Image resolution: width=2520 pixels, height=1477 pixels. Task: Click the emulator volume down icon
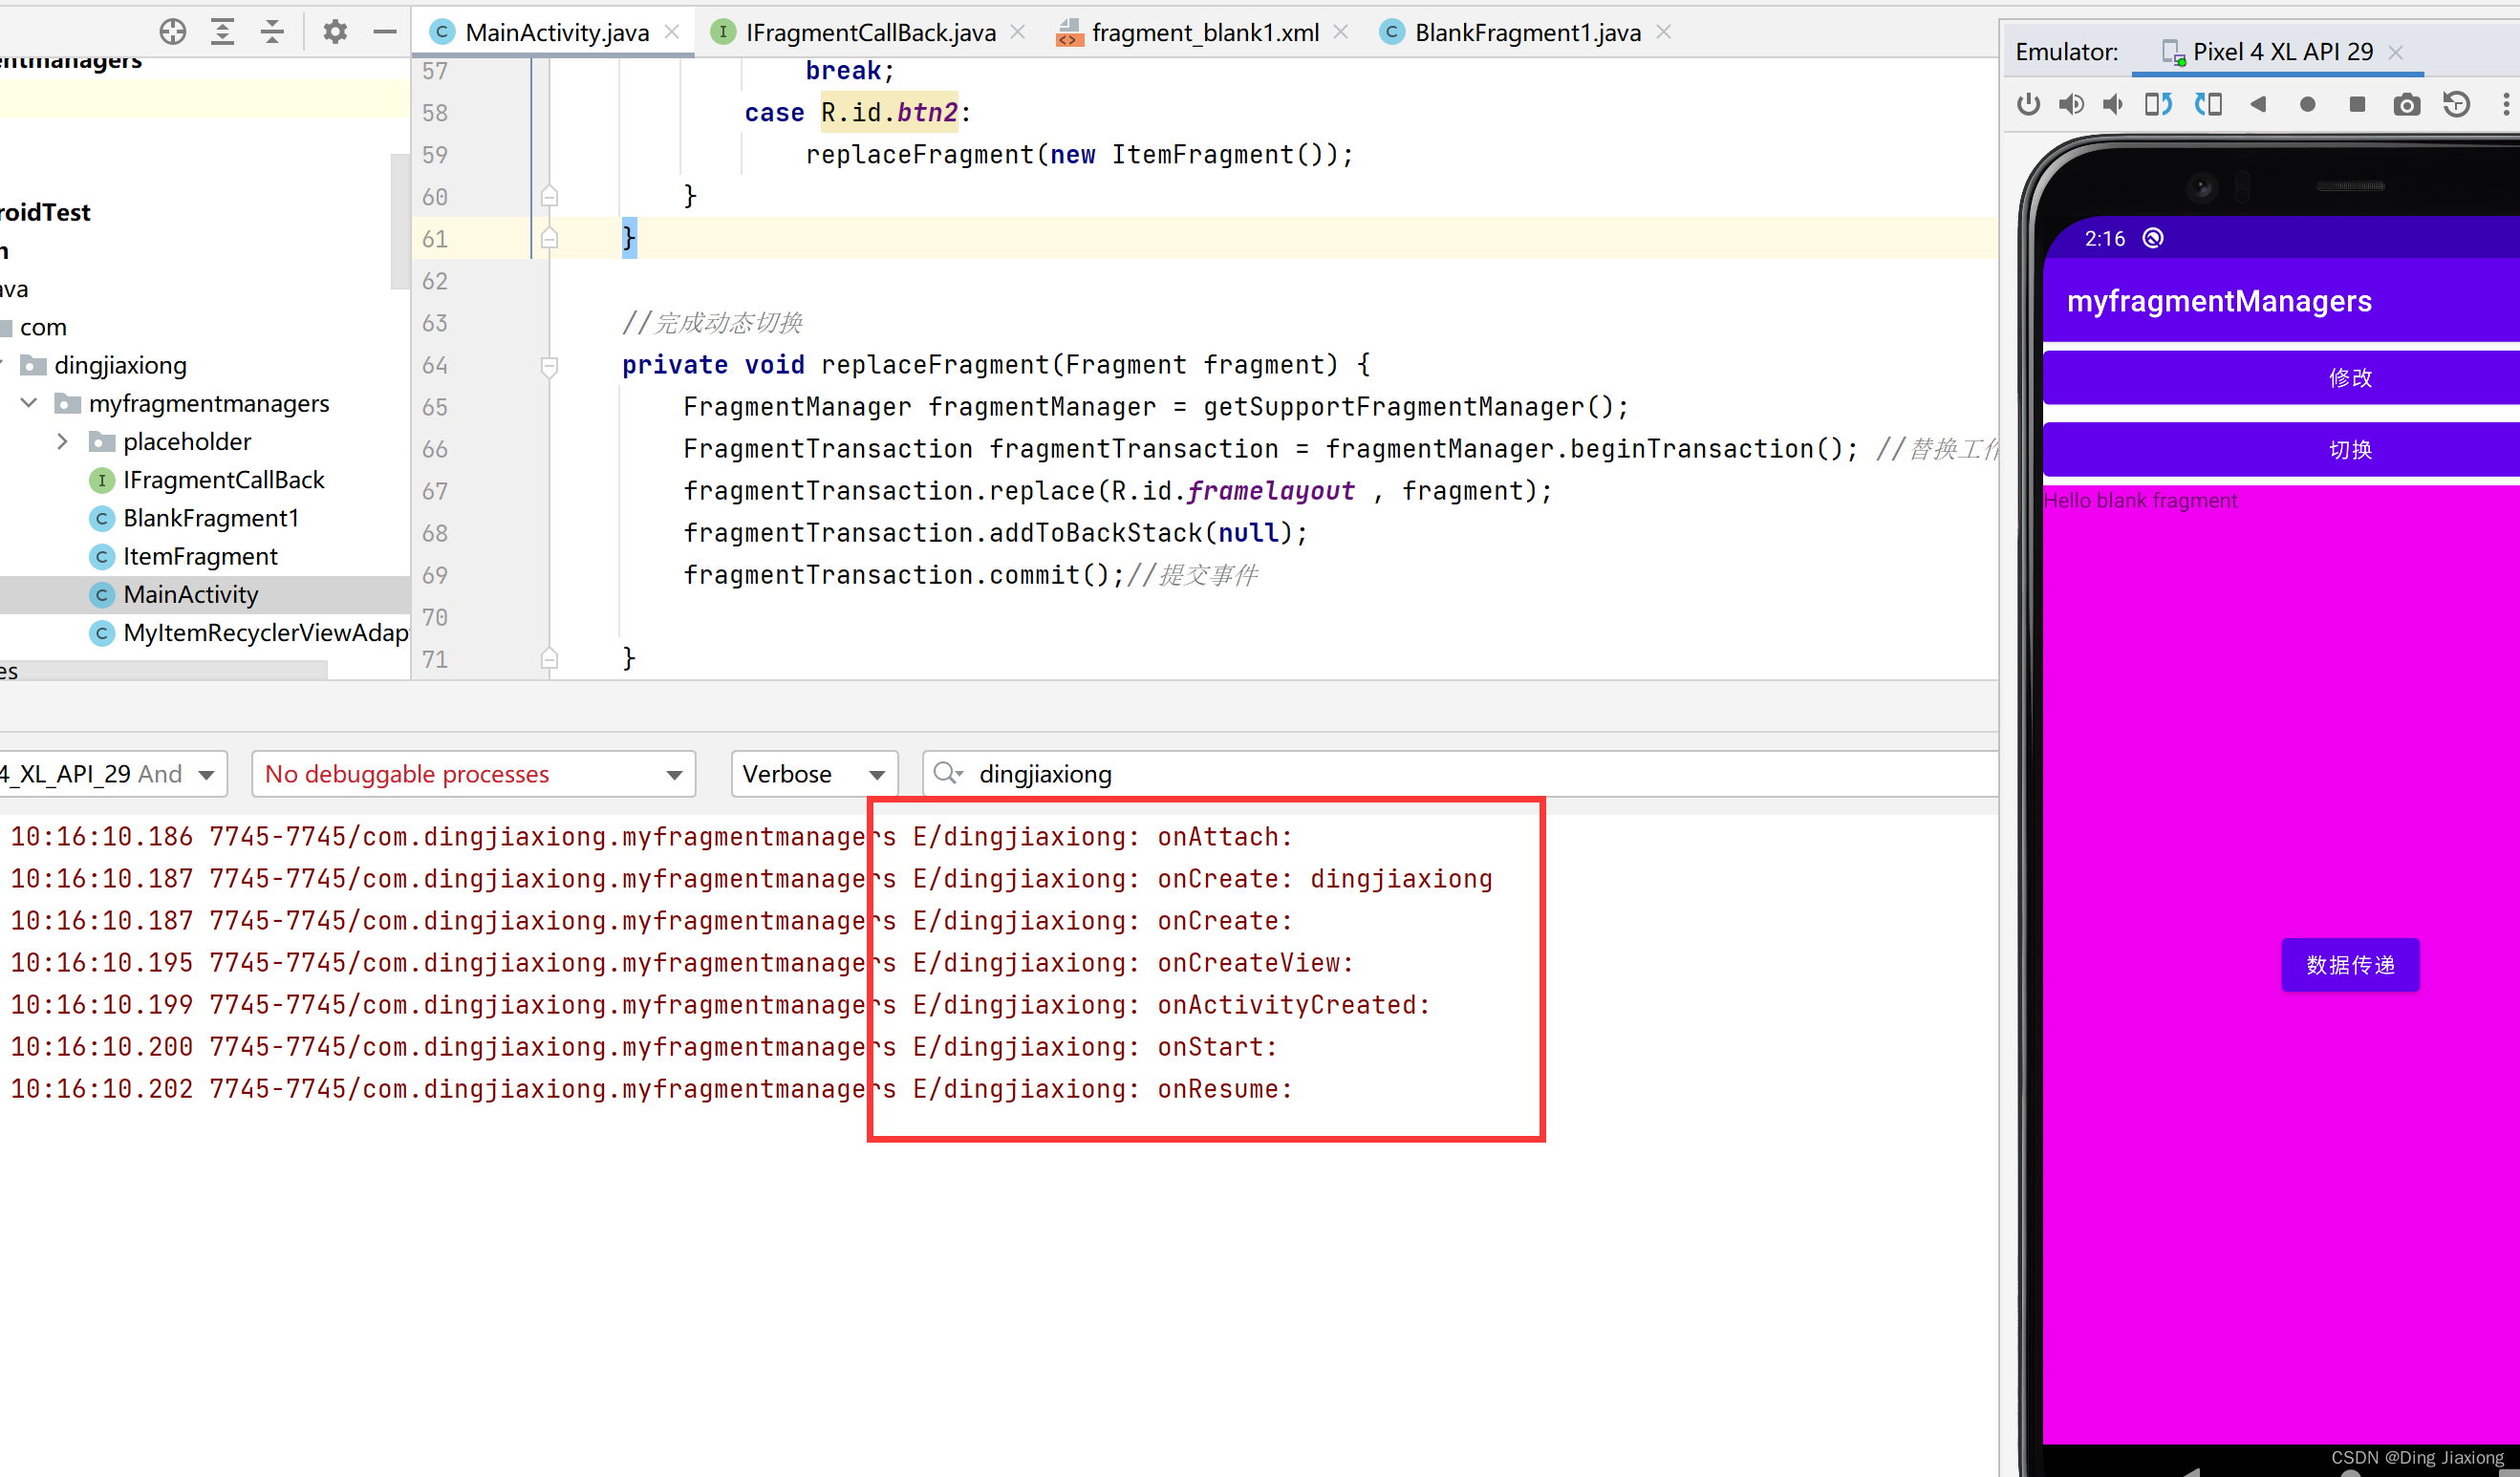point(2113,104)
